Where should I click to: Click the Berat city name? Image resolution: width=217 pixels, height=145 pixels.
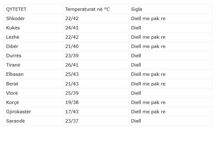[12, 84]
